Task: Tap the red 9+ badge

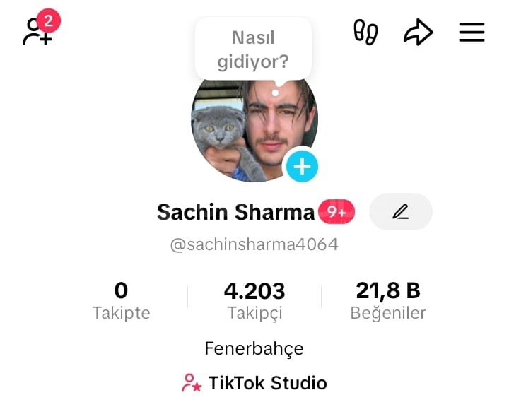Action: (x=337, y=211)
